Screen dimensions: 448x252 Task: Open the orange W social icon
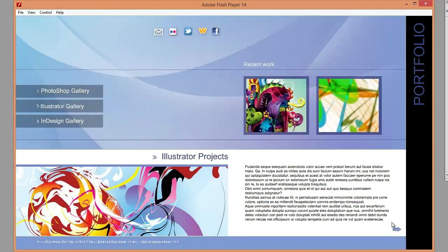202,31
